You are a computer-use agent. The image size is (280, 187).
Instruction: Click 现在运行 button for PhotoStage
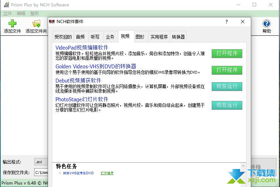(227, 105)
